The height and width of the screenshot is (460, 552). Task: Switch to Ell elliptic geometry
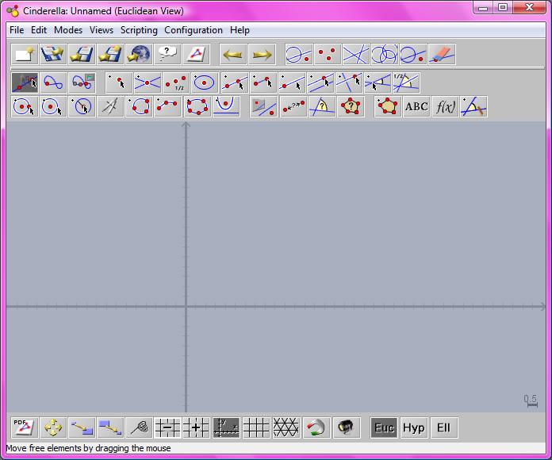click(443, 427)
